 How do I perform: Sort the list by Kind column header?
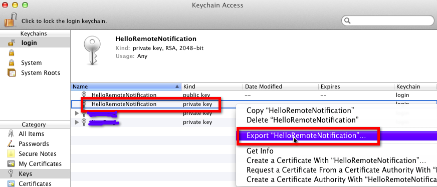[x=212, y=86]
